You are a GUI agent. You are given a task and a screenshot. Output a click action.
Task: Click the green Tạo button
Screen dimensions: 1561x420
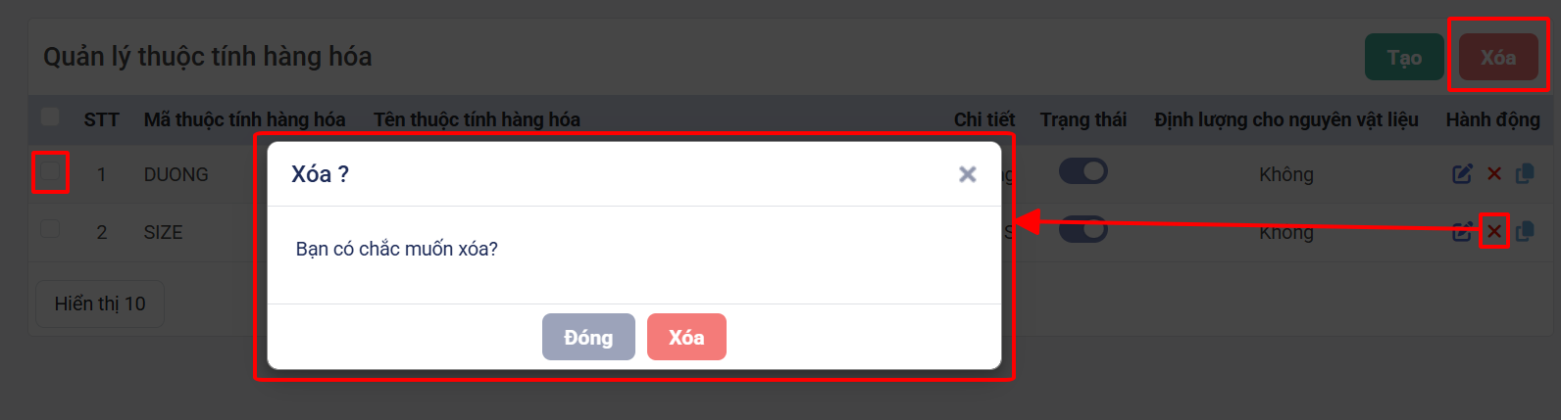(x=1404, y=57)
